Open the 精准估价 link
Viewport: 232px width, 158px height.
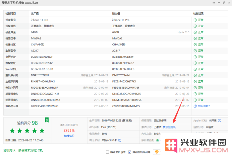coord(69,136)
